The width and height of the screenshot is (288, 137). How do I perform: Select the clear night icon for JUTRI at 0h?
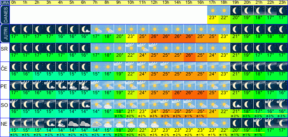tap(15, 29)
